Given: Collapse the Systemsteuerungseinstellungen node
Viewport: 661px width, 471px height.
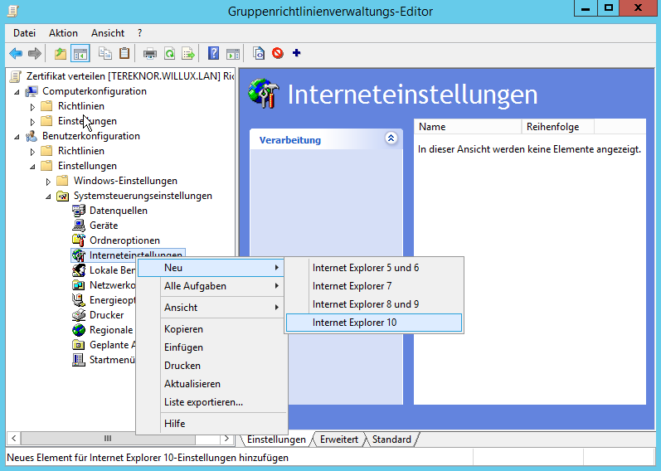Looking at the screenshot, I should pyautogui.click(x=48, y=197).
